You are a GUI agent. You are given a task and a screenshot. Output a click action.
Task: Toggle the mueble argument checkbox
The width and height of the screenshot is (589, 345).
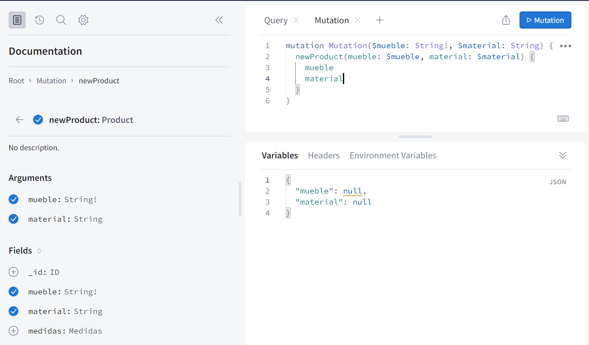tap(13, 199)
